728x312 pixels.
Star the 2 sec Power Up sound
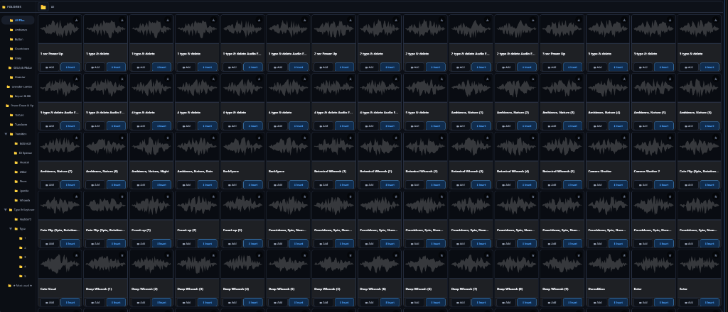(x=350, y=20)
